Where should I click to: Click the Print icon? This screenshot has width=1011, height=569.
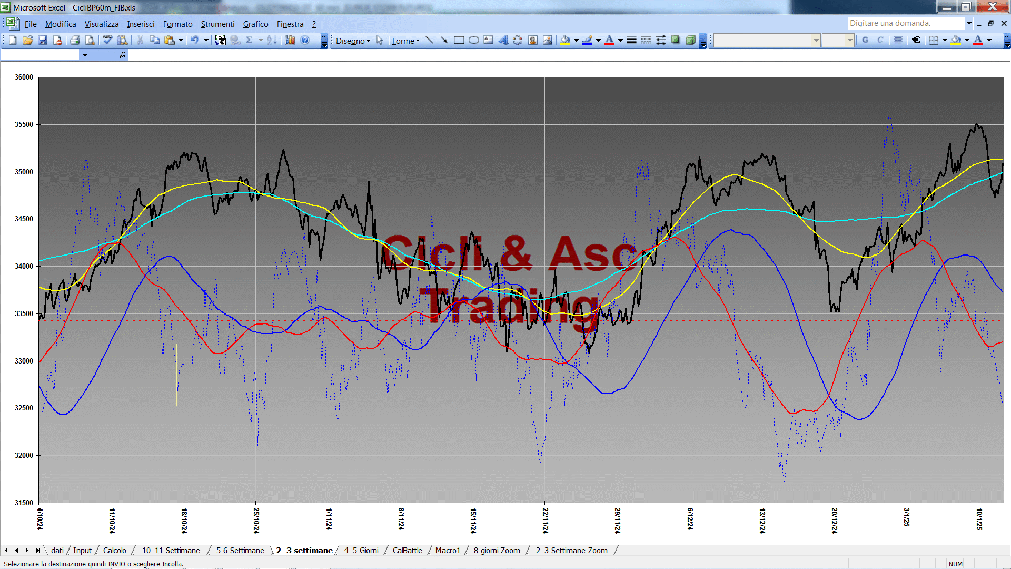point(75,40)
